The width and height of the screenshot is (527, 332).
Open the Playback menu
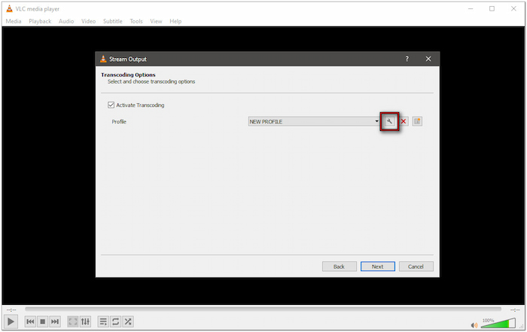click(x=40, y=21)
